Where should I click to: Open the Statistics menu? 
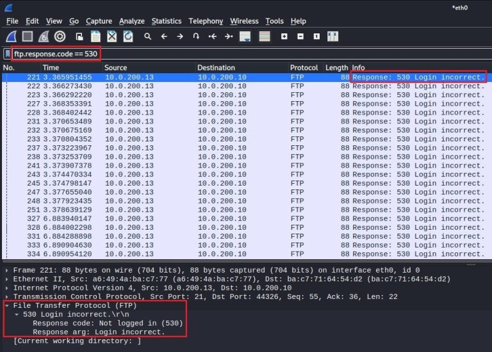166,21
